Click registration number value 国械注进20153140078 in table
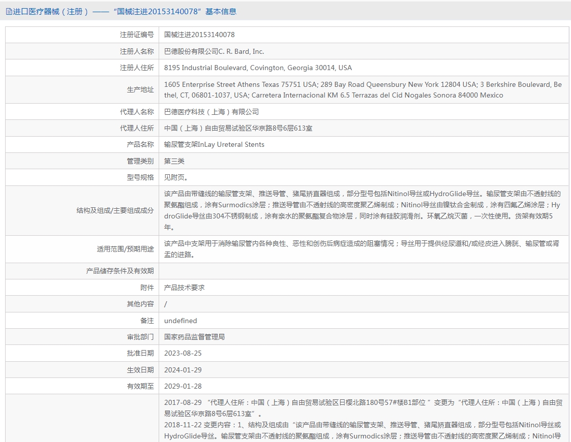The height and width of the screenshot is (442, 571). [x=199, y=35]
